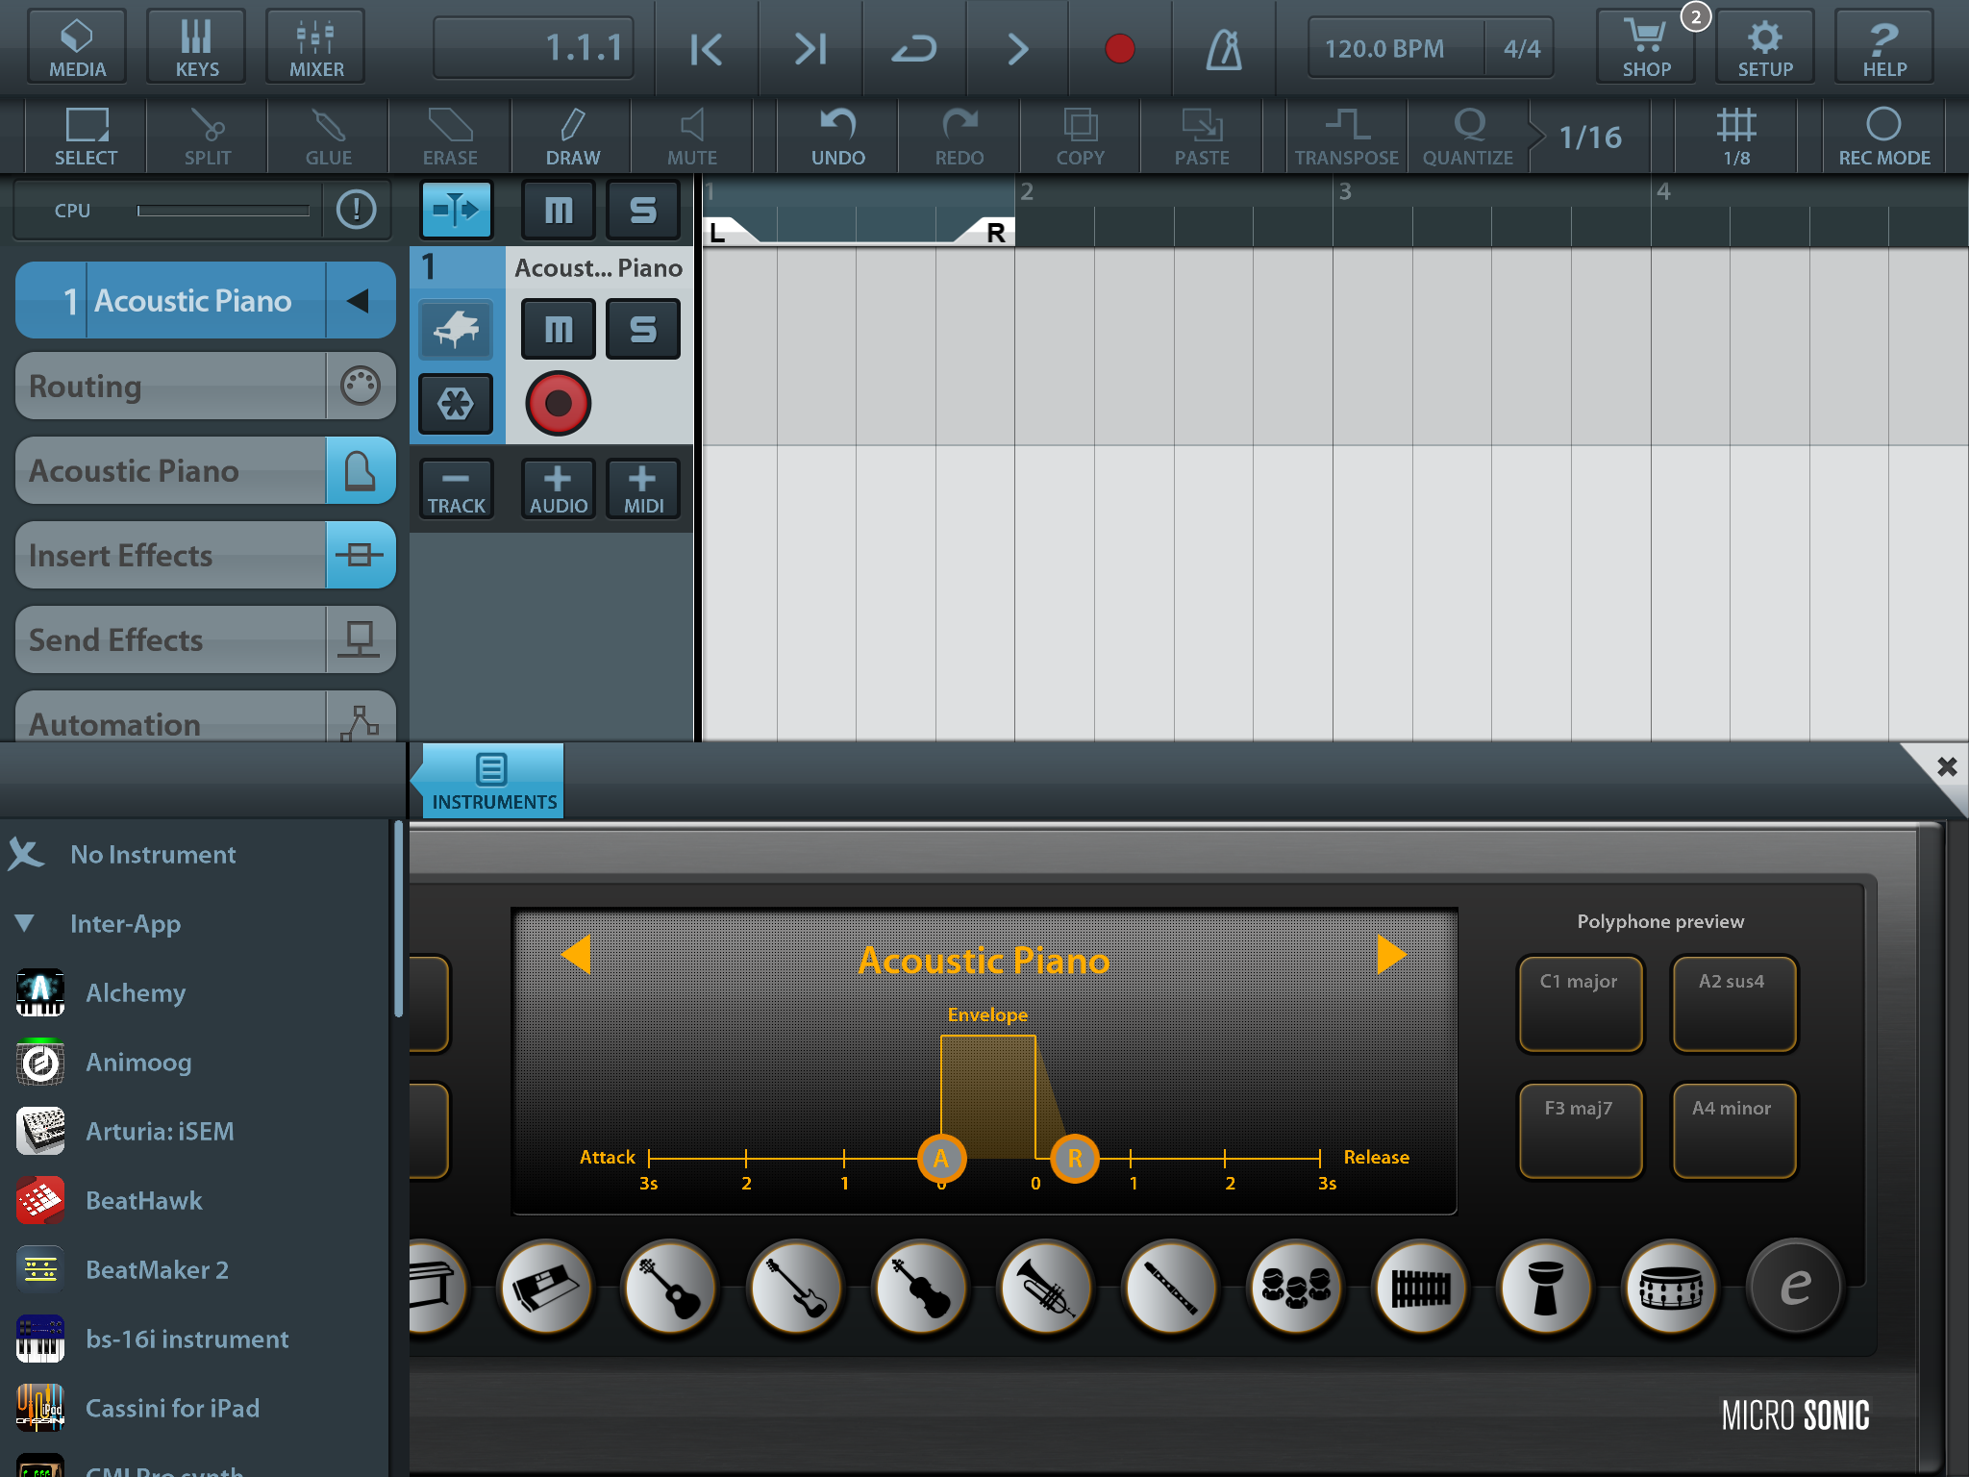Click the piano instrument icon on track
The height and width of the screenshot is (1477, 1969).
tap(456, 330)
